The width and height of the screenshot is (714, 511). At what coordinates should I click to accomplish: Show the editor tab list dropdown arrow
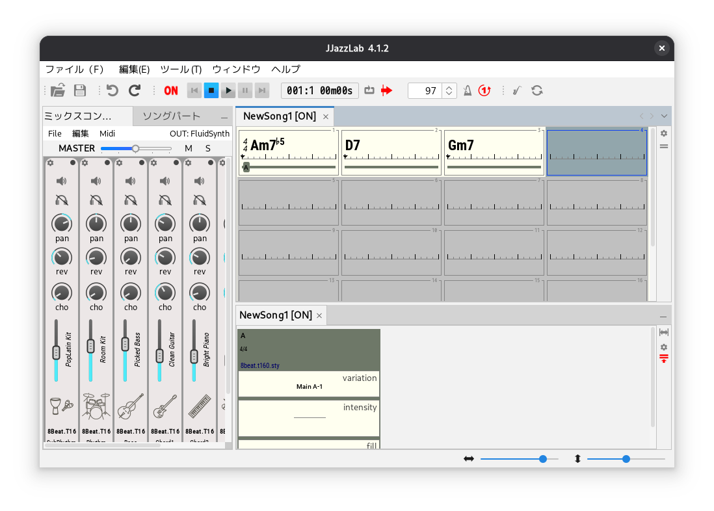point(665,116)
